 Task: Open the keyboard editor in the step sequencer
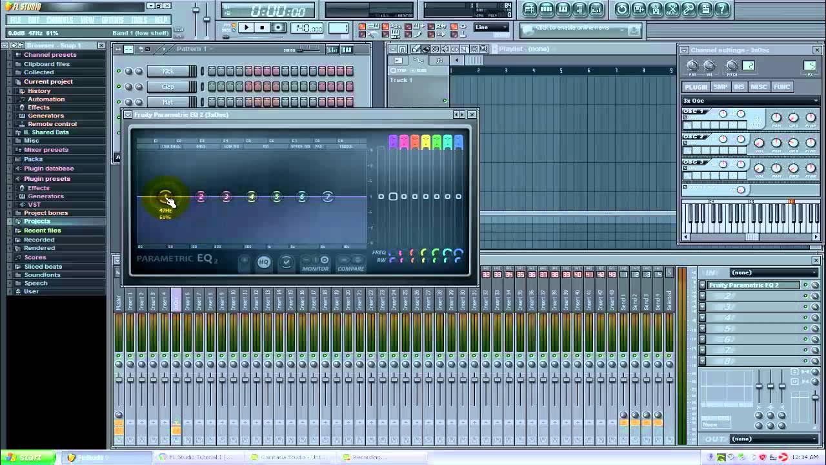[x=347, y=50]
